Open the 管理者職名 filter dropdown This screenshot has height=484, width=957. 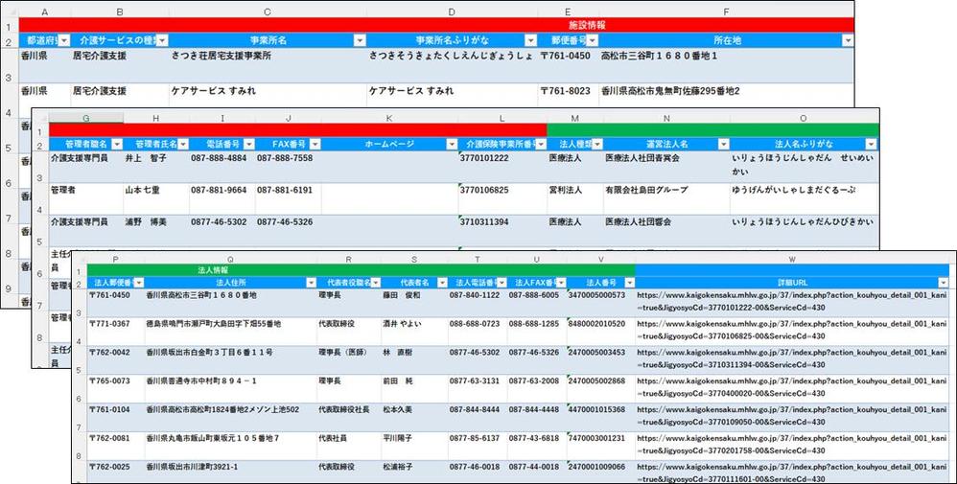click(x=117, y=144)
